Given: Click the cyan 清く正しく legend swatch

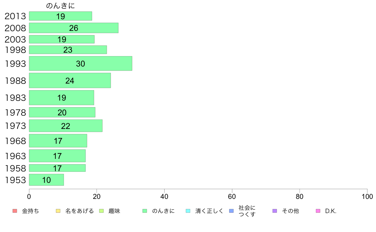Looking at the screenshot, I should (188, 211).
